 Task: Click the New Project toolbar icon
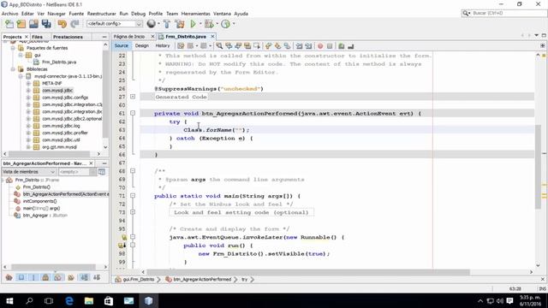click(21, 24)
